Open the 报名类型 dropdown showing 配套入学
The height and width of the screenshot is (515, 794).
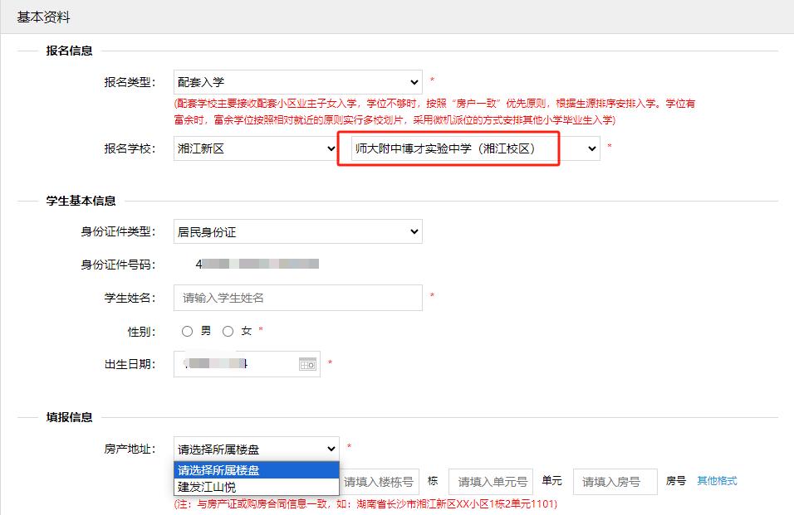pos(298,82)
